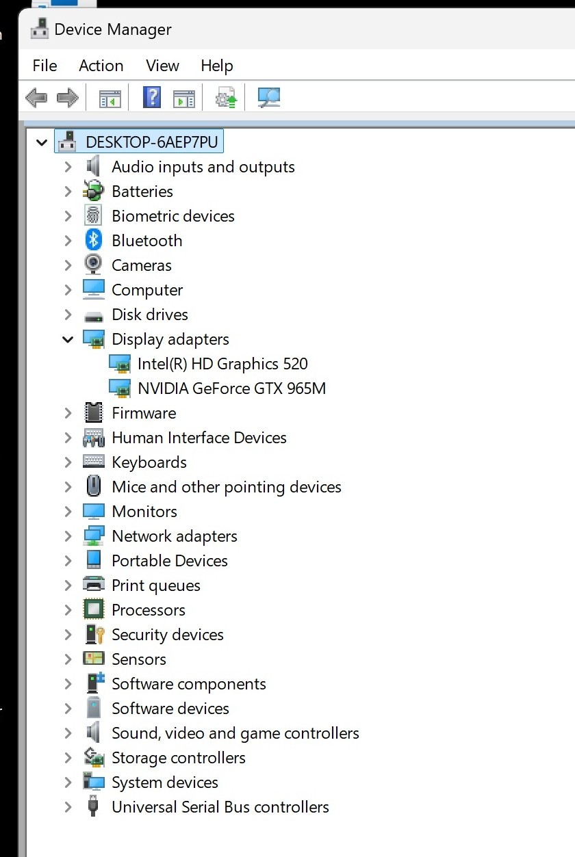Expand the System devices chevron

pyautogui.click(x=68, y=782)
